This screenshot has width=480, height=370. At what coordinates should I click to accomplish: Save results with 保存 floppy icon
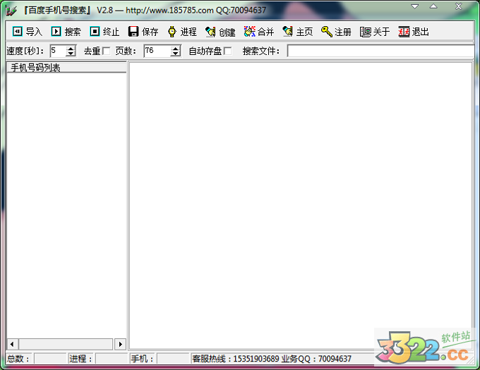[133, 31]
